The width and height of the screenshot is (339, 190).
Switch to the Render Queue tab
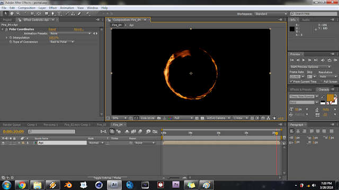tap(12, 125)
